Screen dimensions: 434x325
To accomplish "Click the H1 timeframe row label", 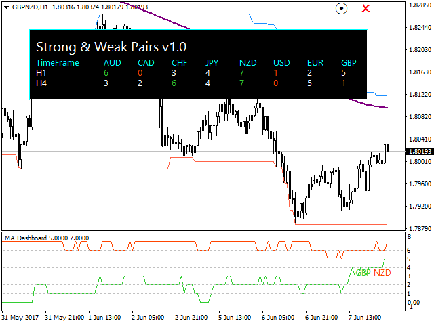I will point(41,73).
